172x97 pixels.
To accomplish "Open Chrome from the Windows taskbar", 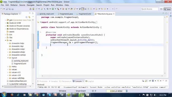I will click(x=37, y=95).
